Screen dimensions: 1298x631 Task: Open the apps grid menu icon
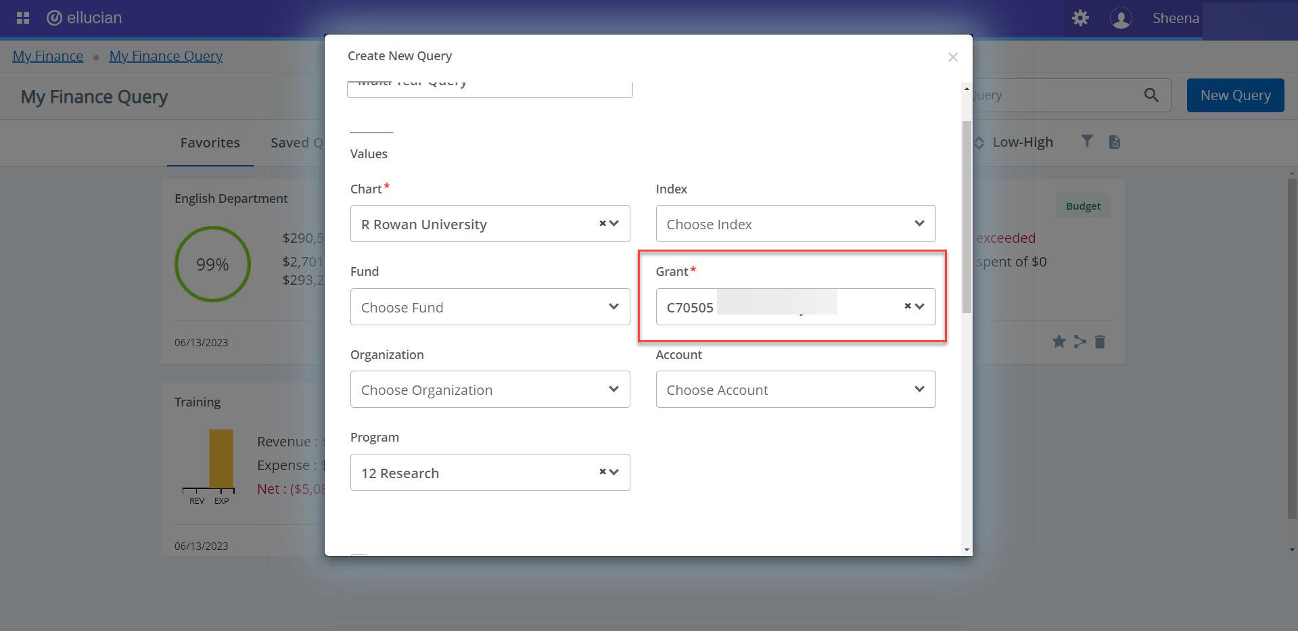click(23, 18)
